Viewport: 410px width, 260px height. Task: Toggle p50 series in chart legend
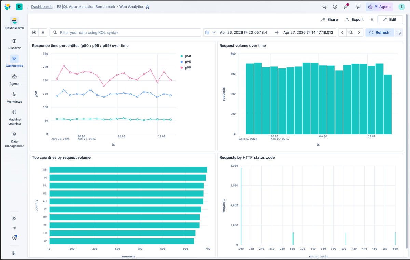pyautogui.click(x=188, y=56)
